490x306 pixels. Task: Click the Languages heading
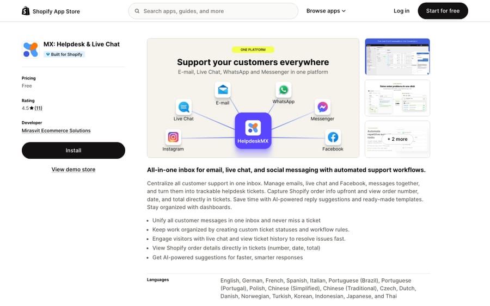[158, 280]
